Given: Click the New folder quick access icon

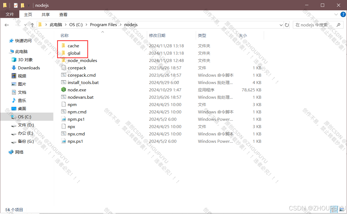Looking at the screenshot, I should 23,5.
